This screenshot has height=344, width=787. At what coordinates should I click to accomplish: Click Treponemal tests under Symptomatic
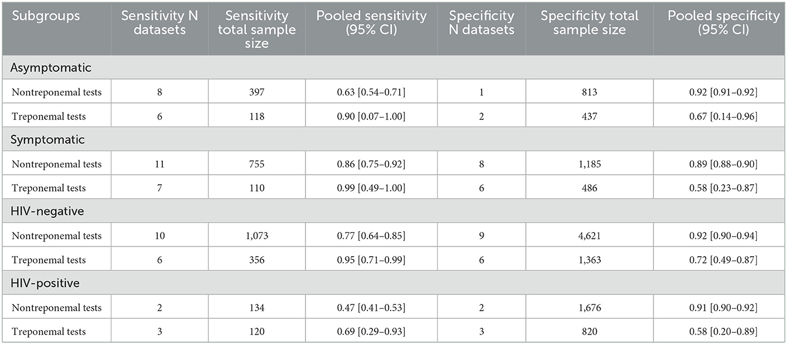click(49, 188)
